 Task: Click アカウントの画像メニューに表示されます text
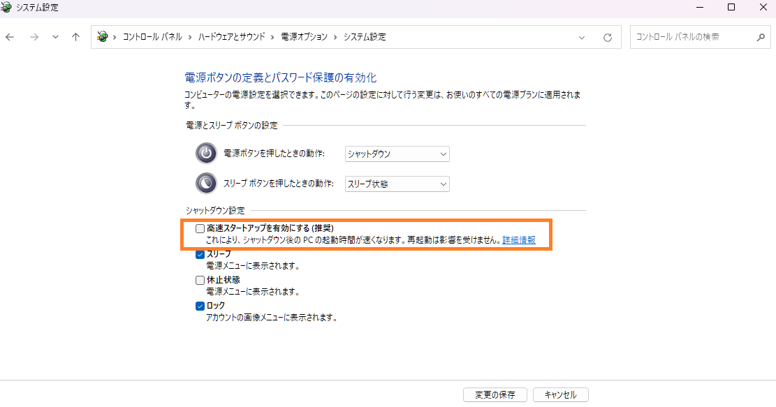point(272,318)
